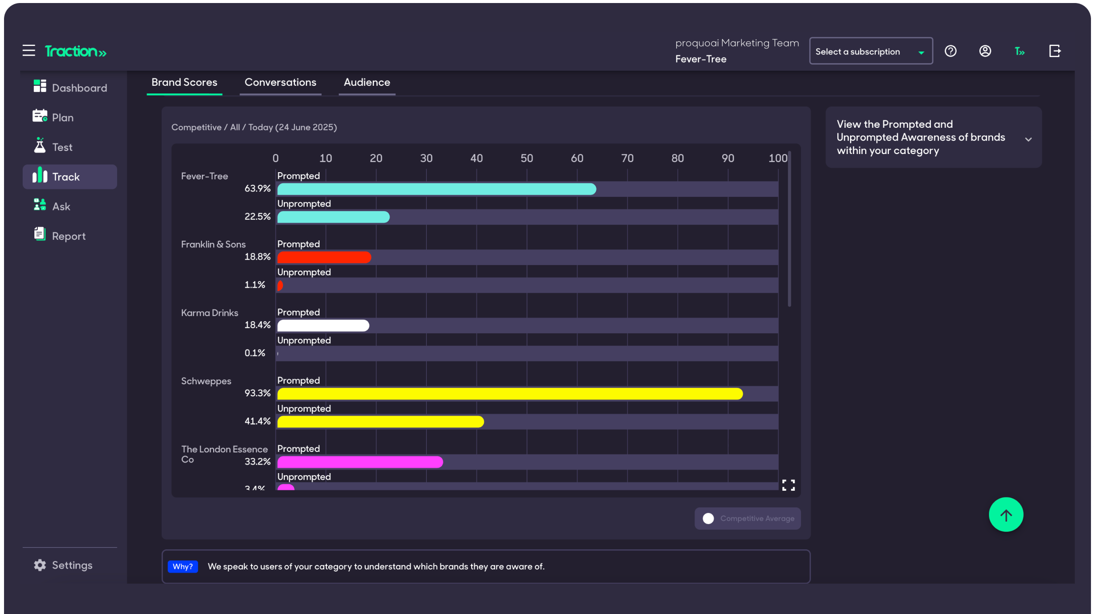Click the 1.1% value
This screenshot has height=614, width=1095.
click(x=255, y=285)
